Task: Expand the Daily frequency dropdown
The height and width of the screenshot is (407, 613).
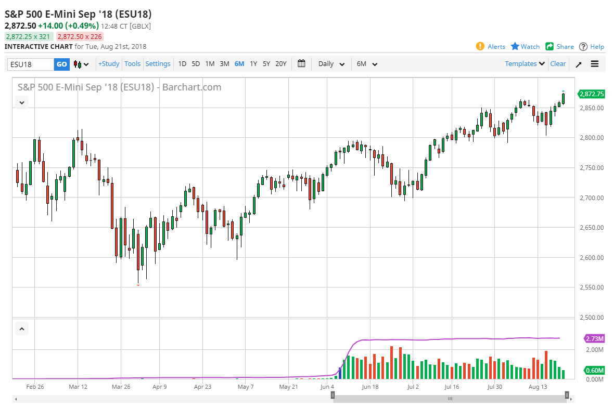Action: click(x=331, y=64)
